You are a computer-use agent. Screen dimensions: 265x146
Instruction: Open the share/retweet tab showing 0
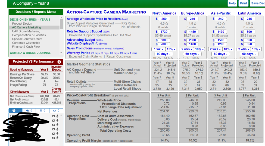[x=56, y=111]
